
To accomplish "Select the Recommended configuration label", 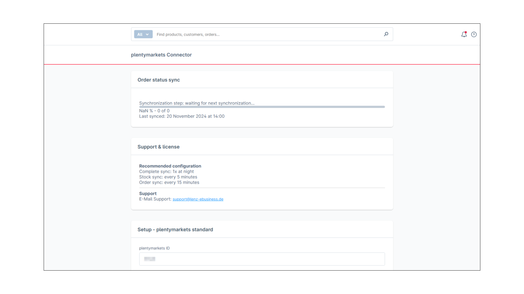I will 170,166.
